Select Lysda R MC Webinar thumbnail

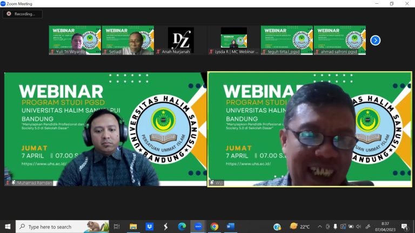pyautogui.click(x=233, y=40)
